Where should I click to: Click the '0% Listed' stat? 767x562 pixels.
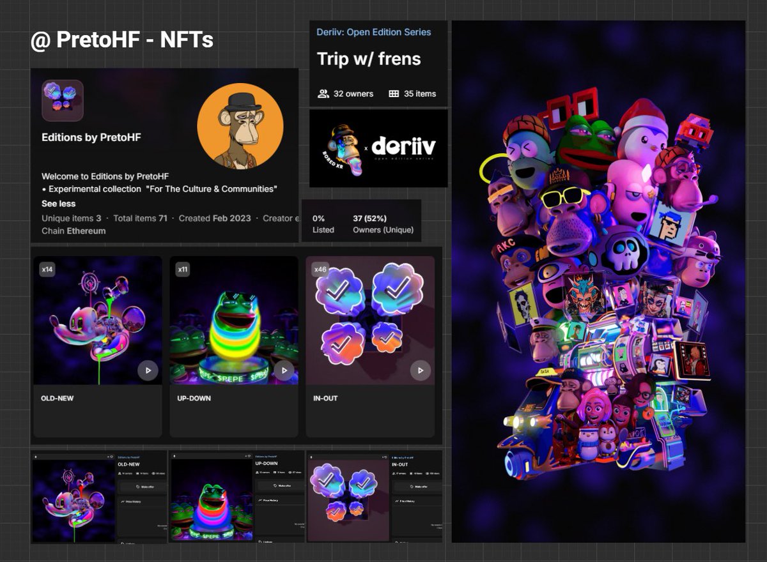pyautogui.click(x=323, y=224)
